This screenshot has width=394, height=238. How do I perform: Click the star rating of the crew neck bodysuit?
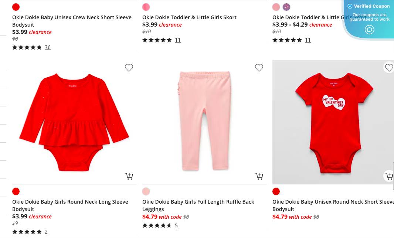(x=27, y=47)
